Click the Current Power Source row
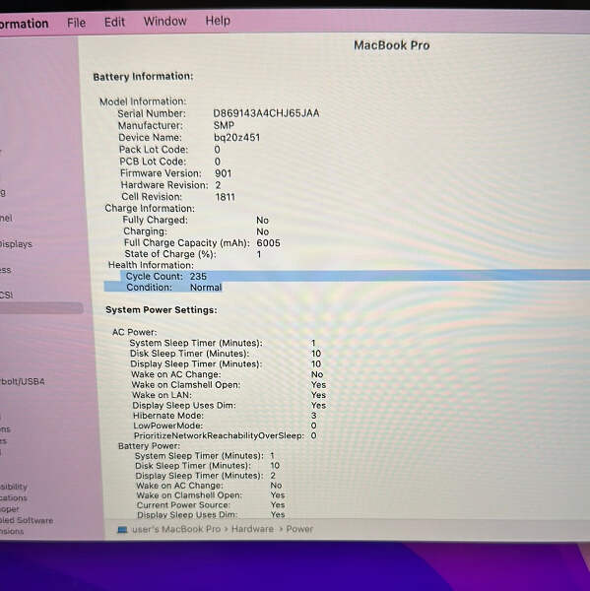The height and width of the screenshot is (591, 590). click(211, 505)
